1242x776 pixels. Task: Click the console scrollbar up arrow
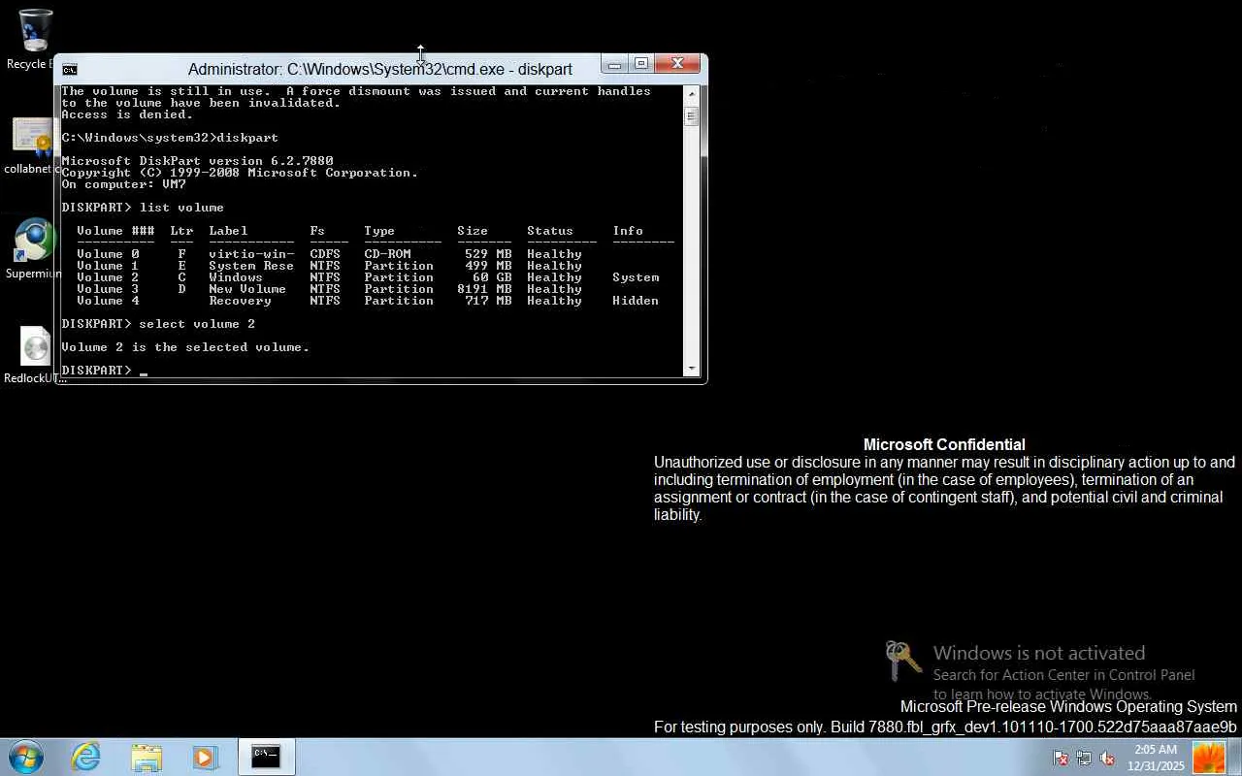(692, 94)
